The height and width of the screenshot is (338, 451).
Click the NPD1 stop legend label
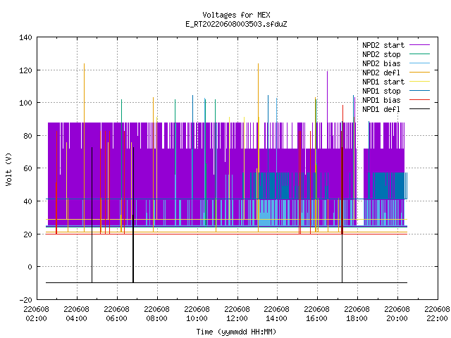point(381,91)
